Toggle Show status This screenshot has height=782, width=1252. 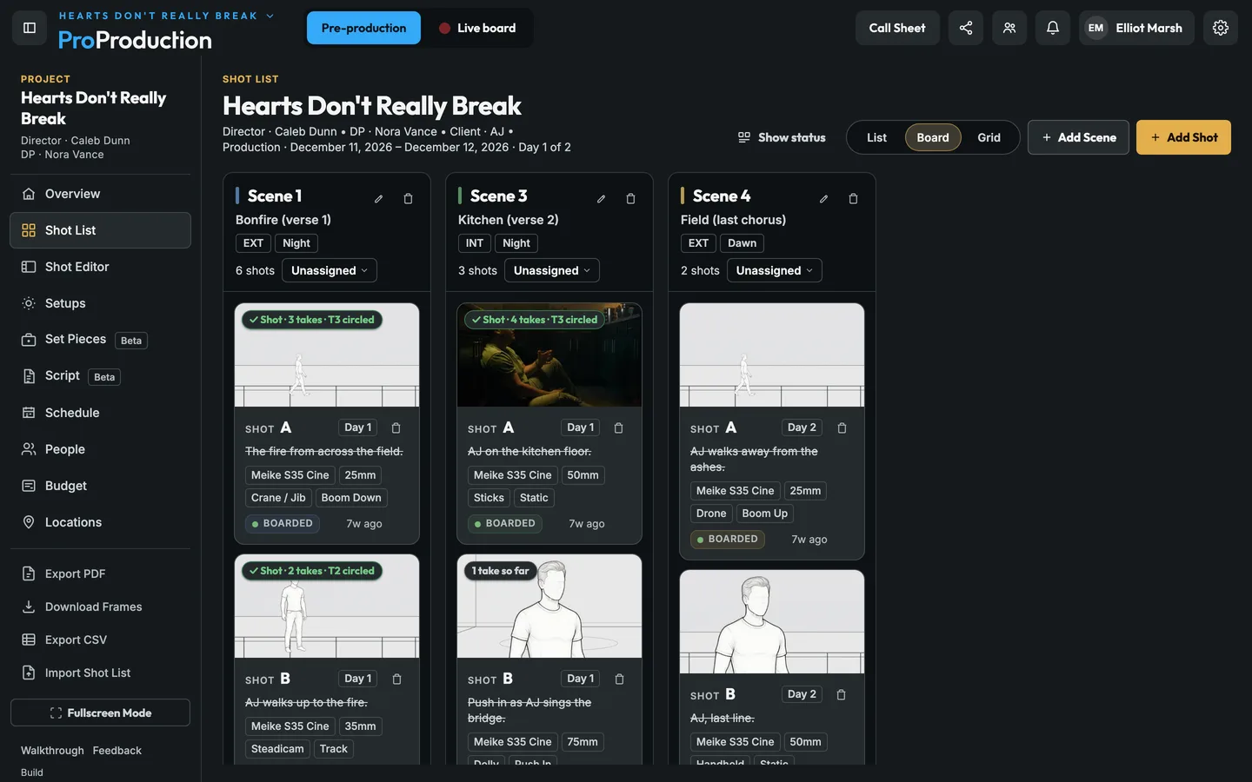pyautogui.click(x=782, y=137)
